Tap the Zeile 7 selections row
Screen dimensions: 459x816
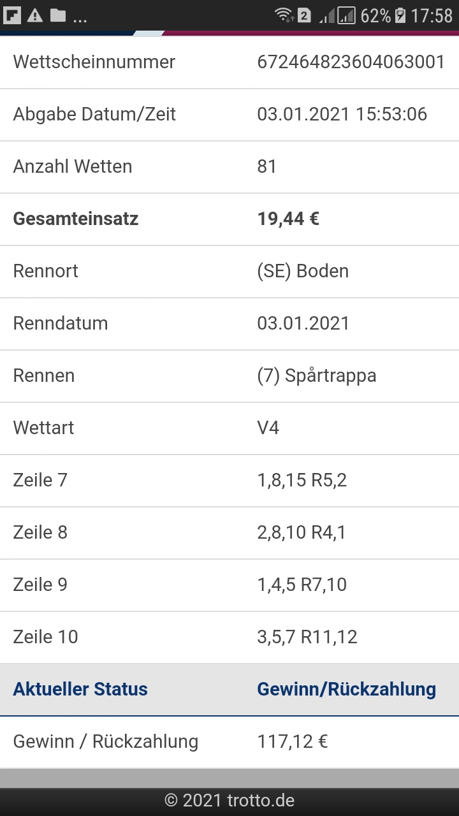pyautogui.click(x=229, y=481)
